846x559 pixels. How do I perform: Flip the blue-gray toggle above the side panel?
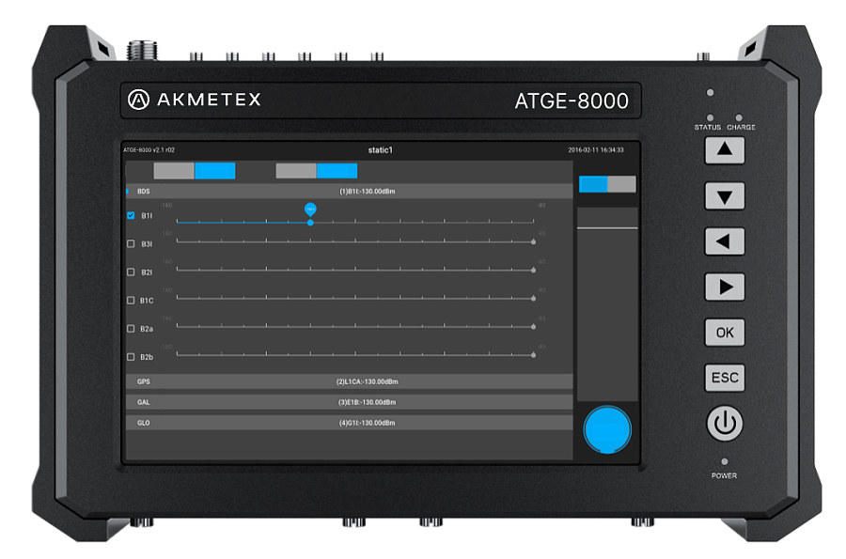click(x=607, y=184)
